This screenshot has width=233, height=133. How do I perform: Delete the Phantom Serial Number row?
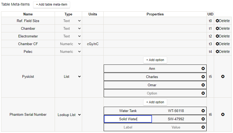click(223, 115)
